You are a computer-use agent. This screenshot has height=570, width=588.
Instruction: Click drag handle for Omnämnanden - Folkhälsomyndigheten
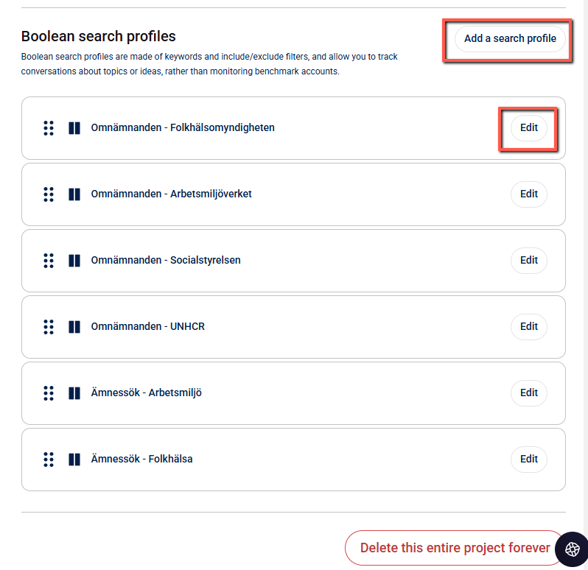(49, 128)
